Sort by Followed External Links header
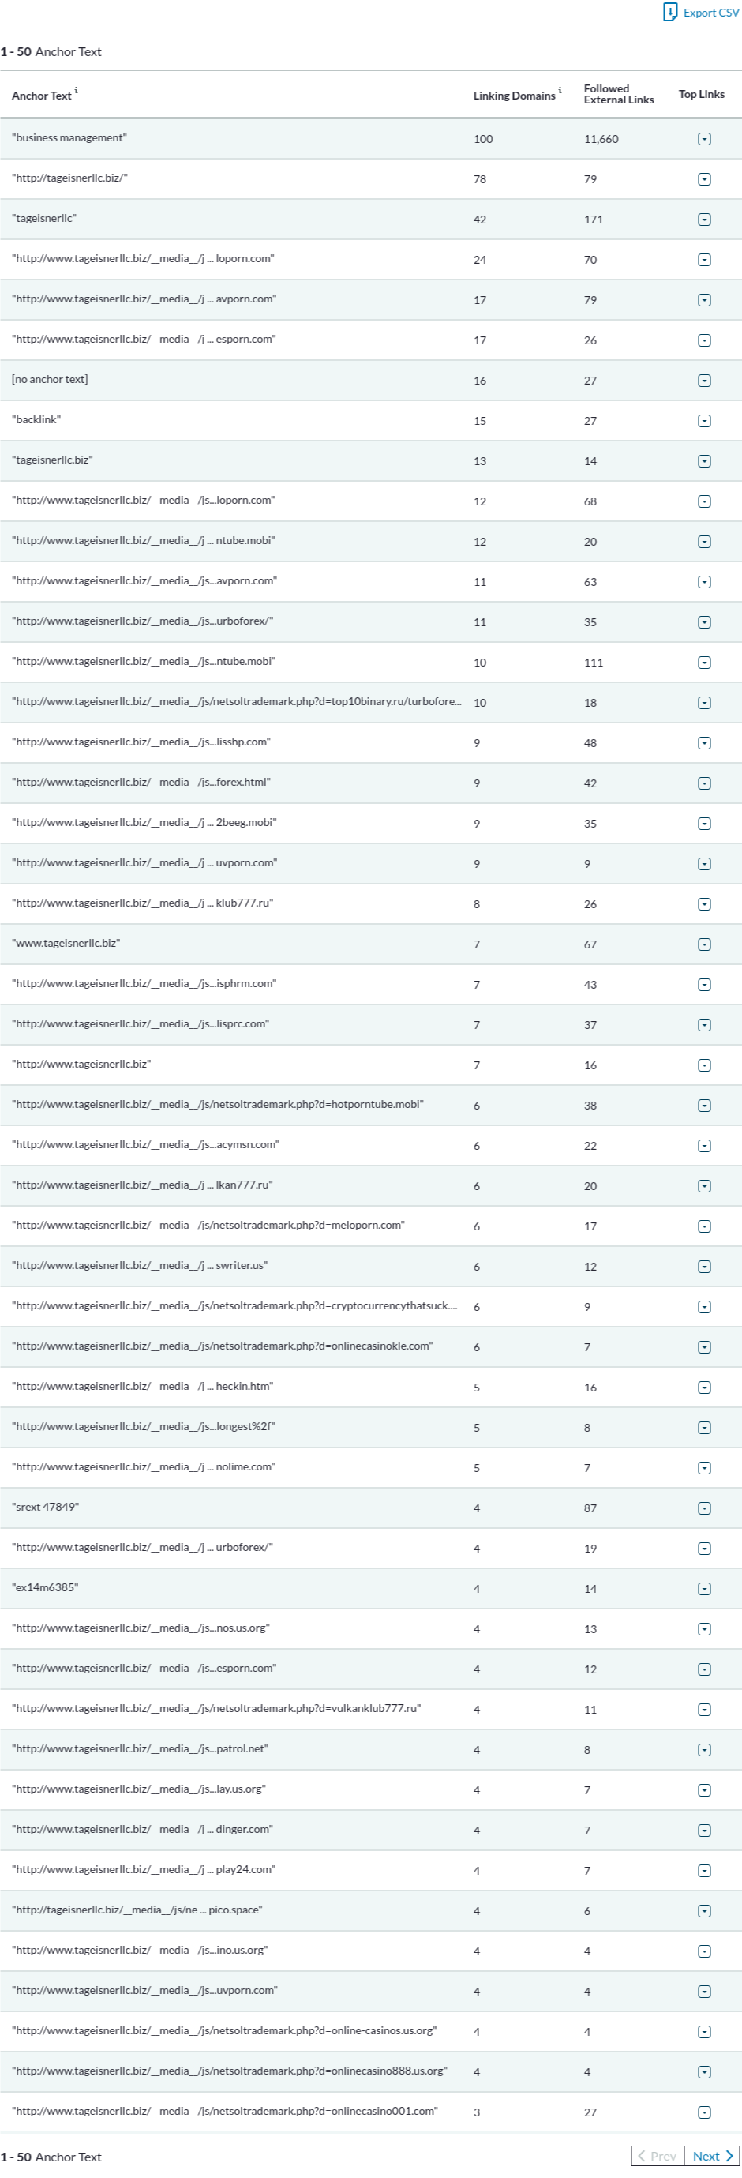Viewport: 742px width, 2178px height. click(619, 94)
